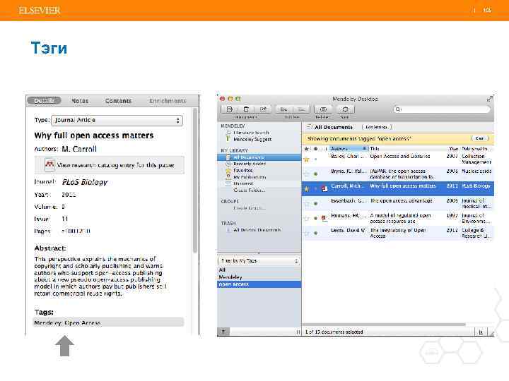Switch to the Notes tab
The image size is (509, 381).
(x=80, y=101)
